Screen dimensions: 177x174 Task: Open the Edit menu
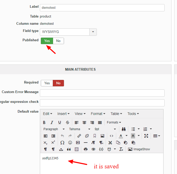pos(48,114)
